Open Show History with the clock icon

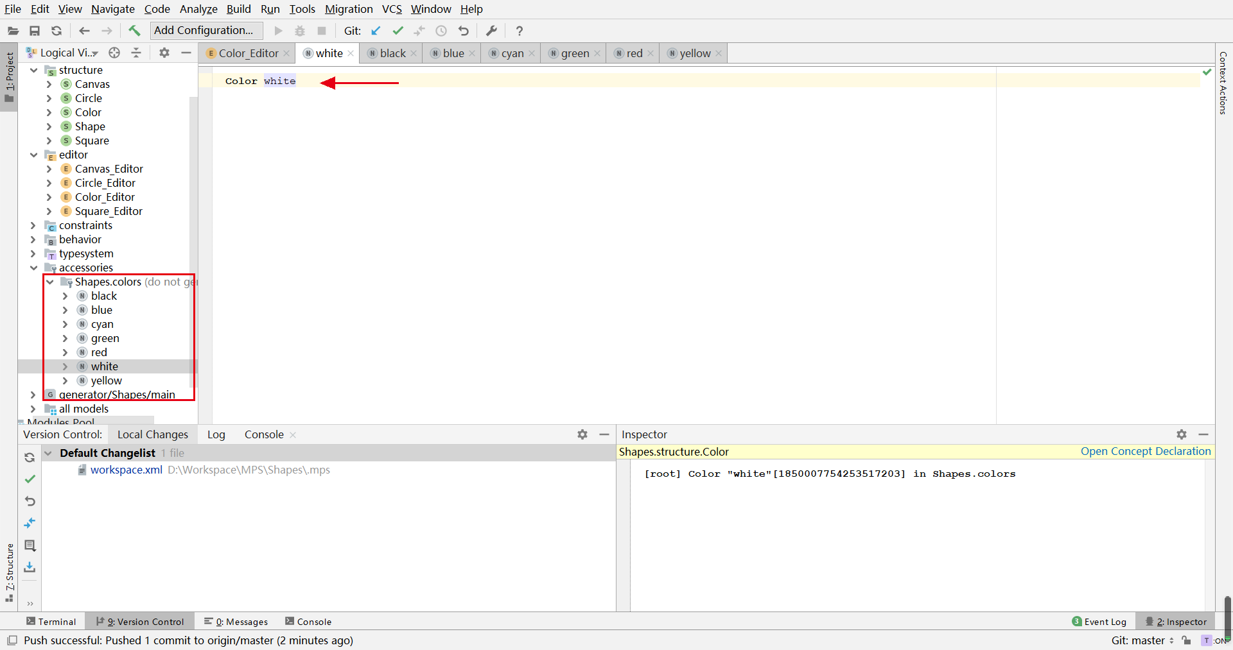point(441,31)
